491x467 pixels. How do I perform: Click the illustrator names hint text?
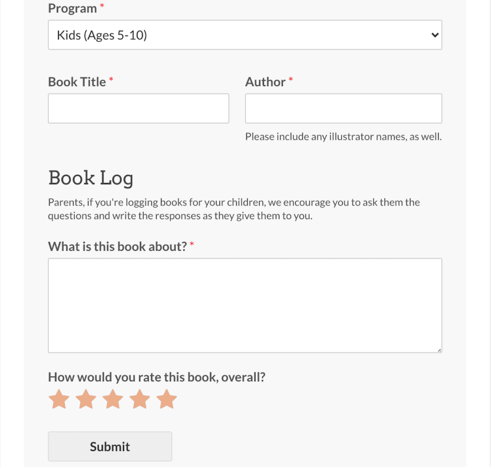tap(343, 137)
